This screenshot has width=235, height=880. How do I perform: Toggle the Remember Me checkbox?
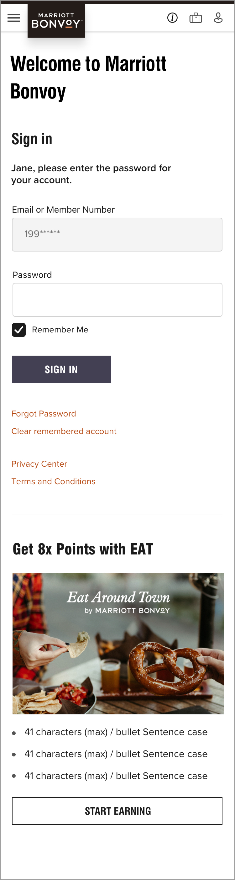(19, 330)
